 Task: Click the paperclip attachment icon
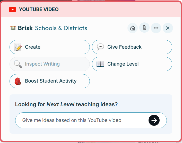pos(144,28)
